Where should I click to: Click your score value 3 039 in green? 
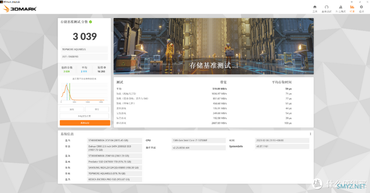click(x=66, y=72)
